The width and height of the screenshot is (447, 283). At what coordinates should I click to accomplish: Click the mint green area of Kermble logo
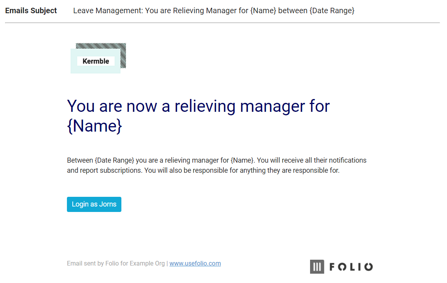[95, 70]
